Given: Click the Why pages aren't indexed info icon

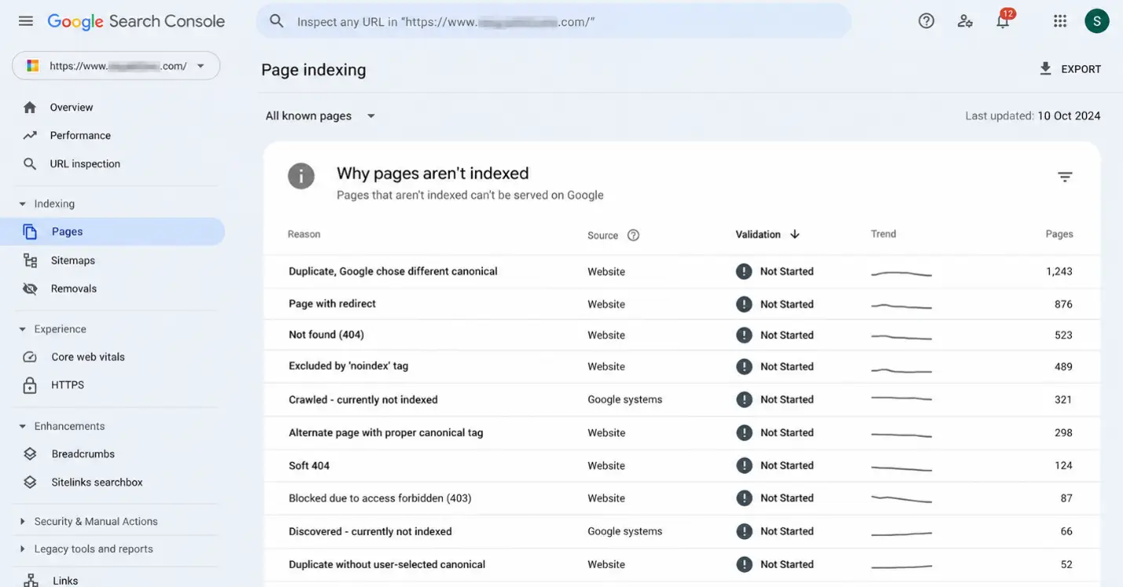Looking at the screenshot, I should [x=302, y=176].
